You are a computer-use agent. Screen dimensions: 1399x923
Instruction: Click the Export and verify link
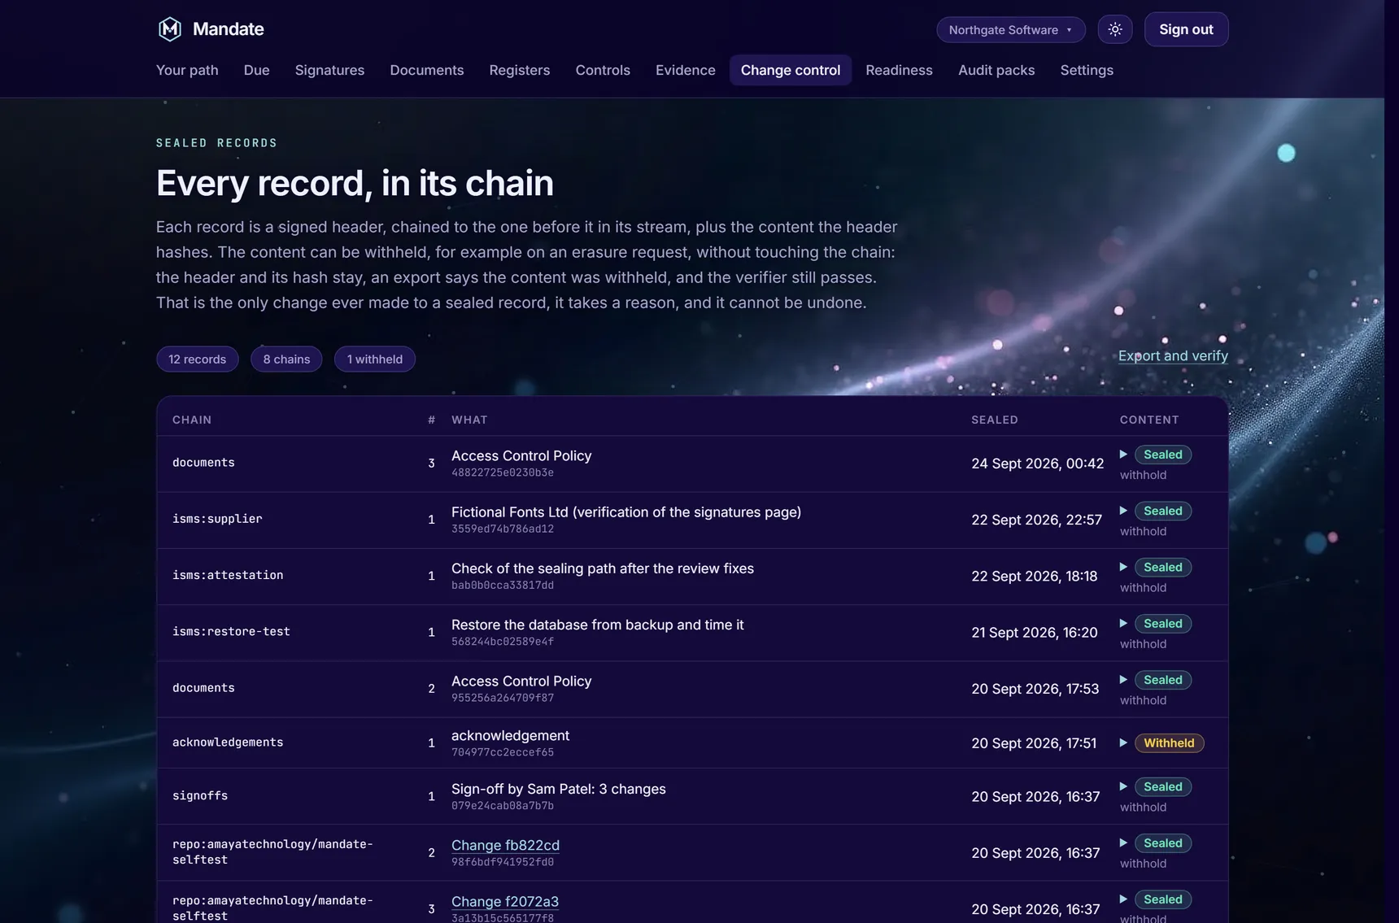tap(1173, 355)
